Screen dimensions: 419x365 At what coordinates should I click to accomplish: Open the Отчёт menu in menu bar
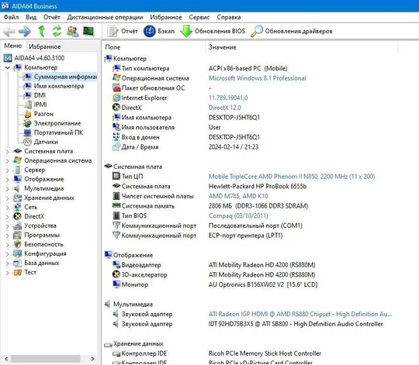[51, 17]
